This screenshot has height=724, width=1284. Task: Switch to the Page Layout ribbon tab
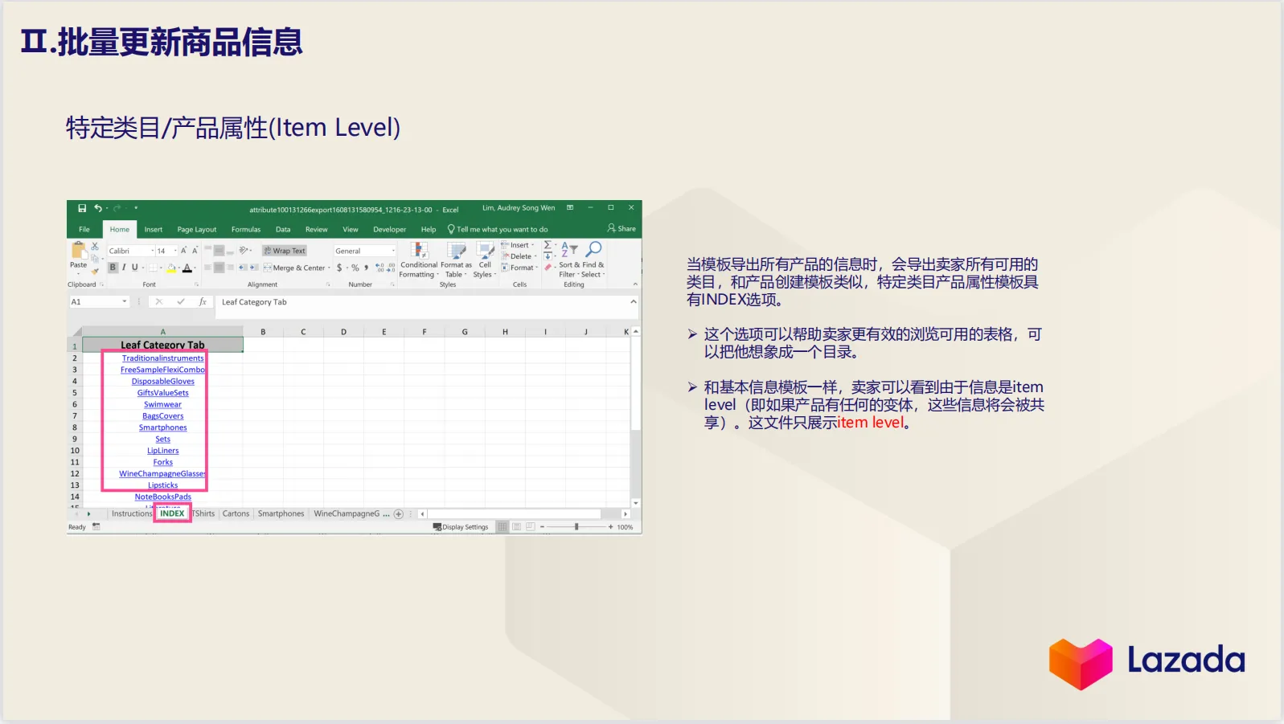(x=197, y=230)
